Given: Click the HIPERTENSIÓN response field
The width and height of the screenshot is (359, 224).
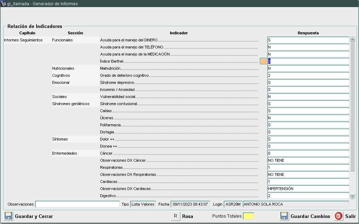Looking at the screenshot, I should tap(308, 189).
